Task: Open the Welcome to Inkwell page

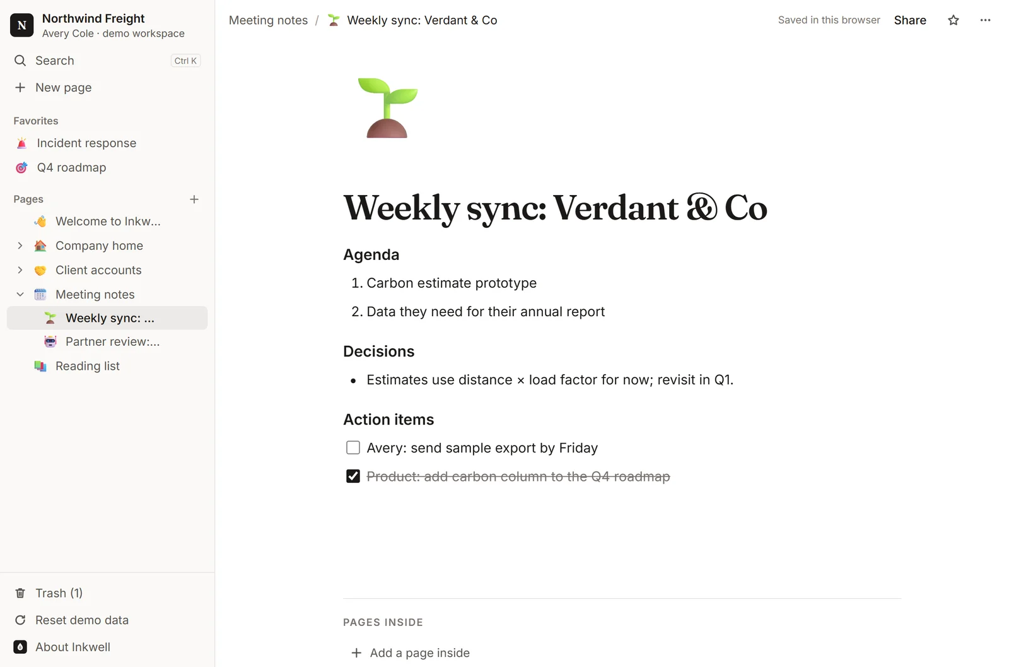Action: (107, 221)
